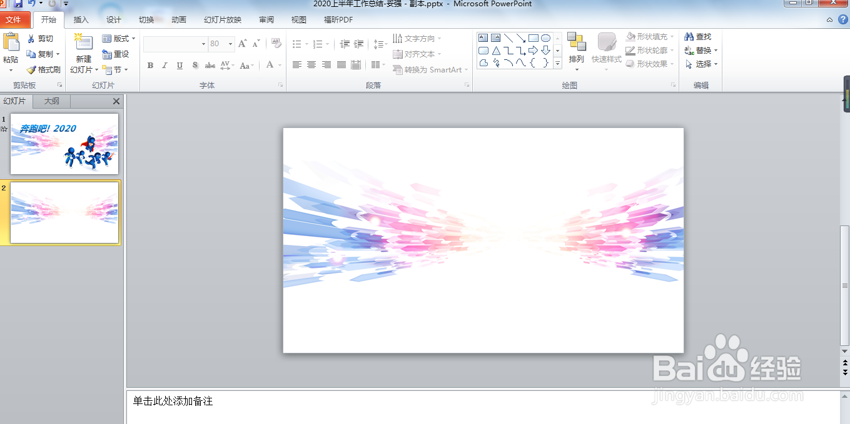The height and width of the screenshot is (424, 850).
Task: Select the rounded rectangle shape
Action: [x=483, y=51]
